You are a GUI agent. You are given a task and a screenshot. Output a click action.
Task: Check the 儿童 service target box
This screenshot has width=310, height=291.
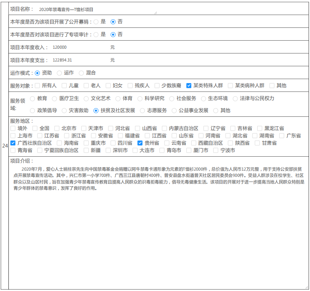[64, 86]
